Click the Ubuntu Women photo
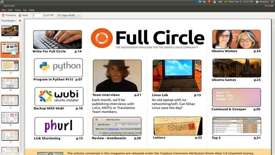 pos(236,39)
